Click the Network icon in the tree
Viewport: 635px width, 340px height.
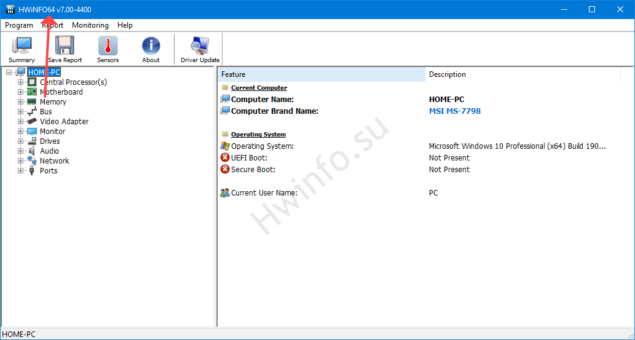pos(32,161)
